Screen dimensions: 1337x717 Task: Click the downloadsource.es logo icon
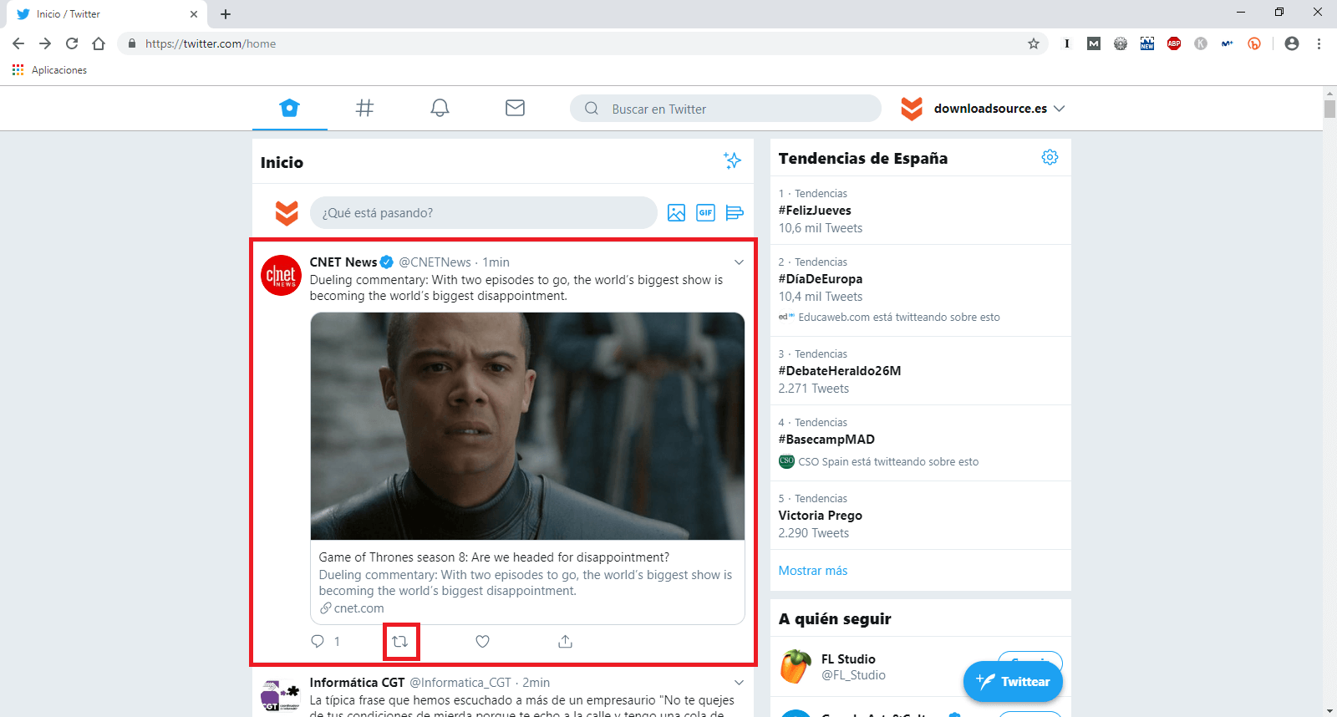(x=912, y=109)
